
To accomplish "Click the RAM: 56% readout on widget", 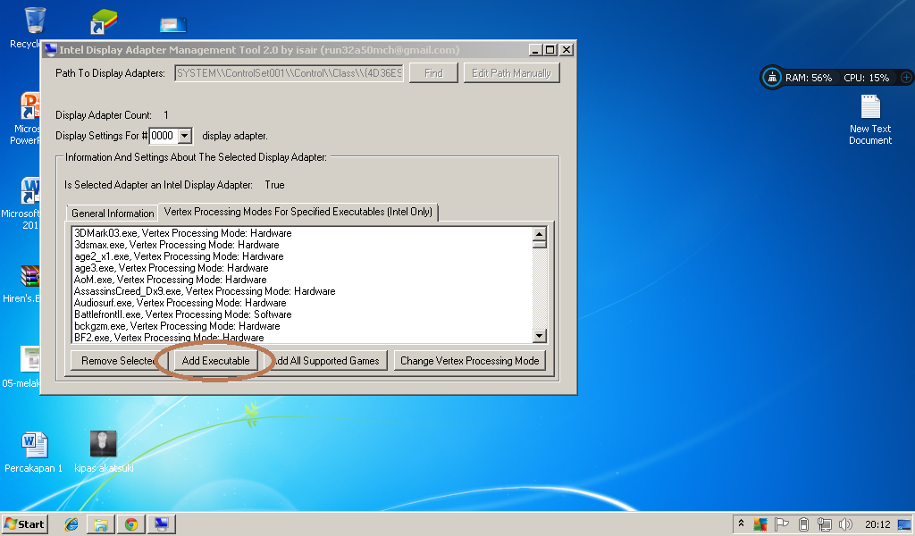I will (808, 78).
